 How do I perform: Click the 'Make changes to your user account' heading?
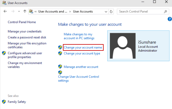[x=90, y=25]
